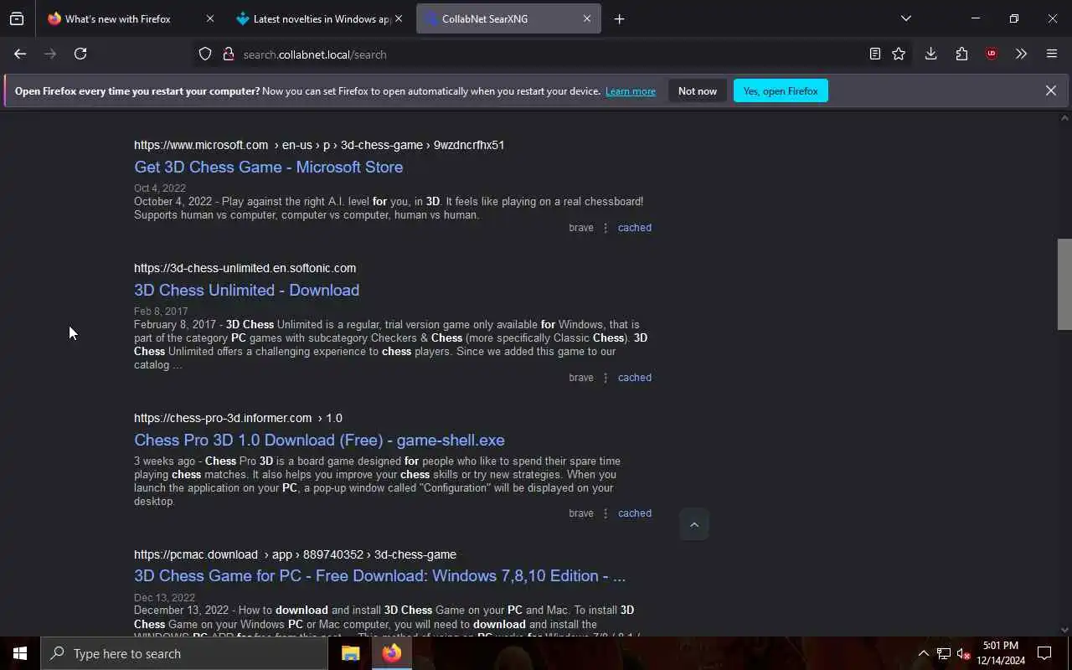Close the CollabNet SearXNG tab
The width and height of the screenshot is (1072, 670).
coord(587,18)
